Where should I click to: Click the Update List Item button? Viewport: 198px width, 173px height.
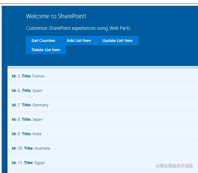(x=117, y=40)
